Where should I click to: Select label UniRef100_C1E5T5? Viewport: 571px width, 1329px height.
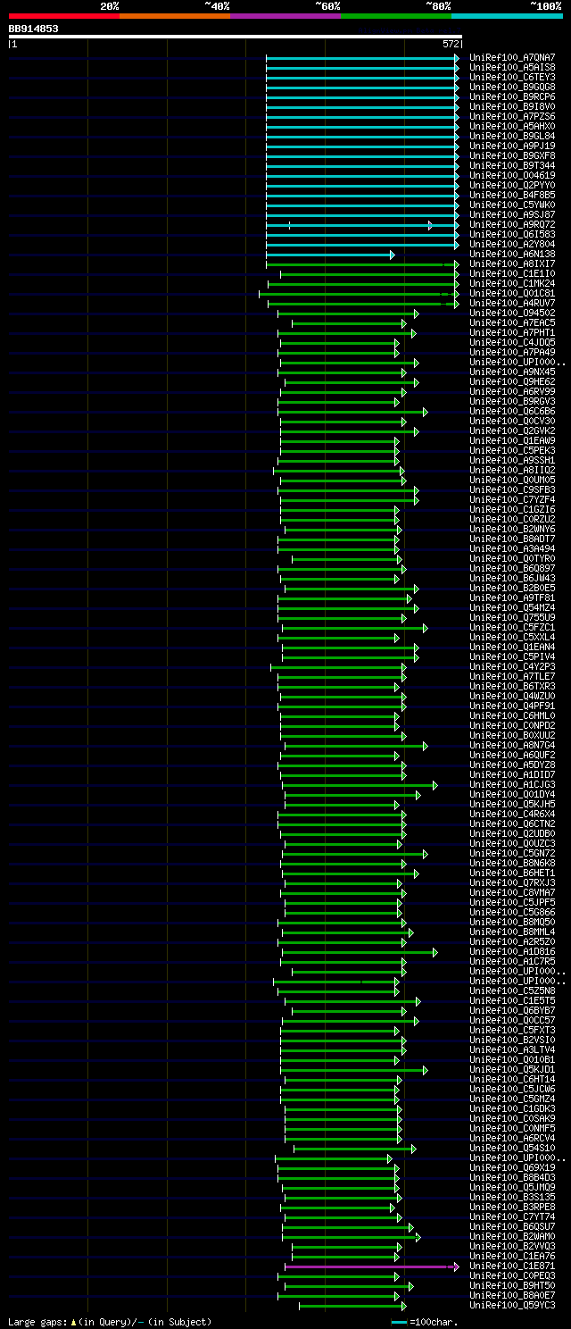pos(512,1001)
